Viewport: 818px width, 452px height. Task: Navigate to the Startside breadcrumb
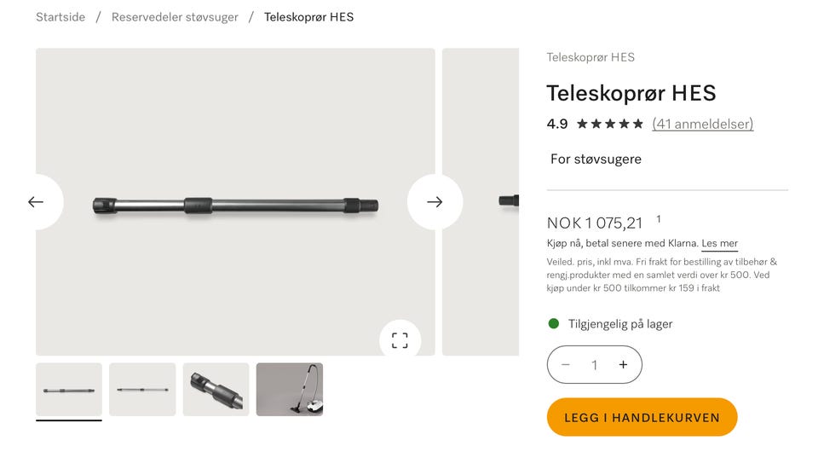(60, 17)
